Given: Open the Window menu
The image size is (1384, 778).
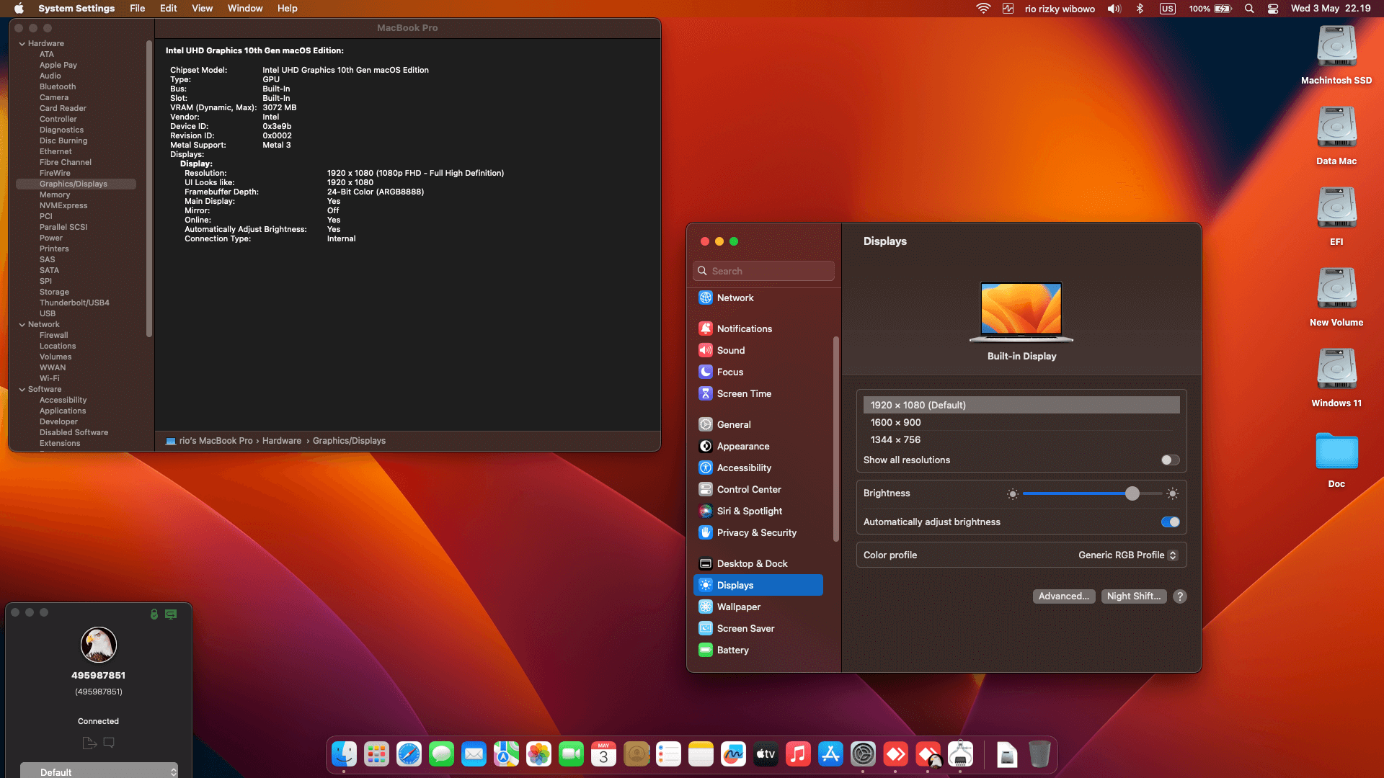Looking at the screenshot, I should pos(245,9).
